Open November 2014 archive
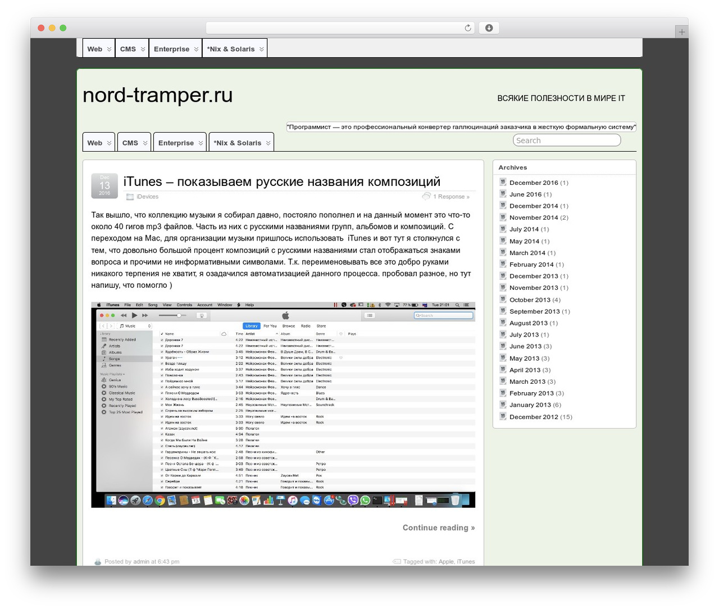The height and width of the screenshot is (609, 719). click(x=534, y=217)
